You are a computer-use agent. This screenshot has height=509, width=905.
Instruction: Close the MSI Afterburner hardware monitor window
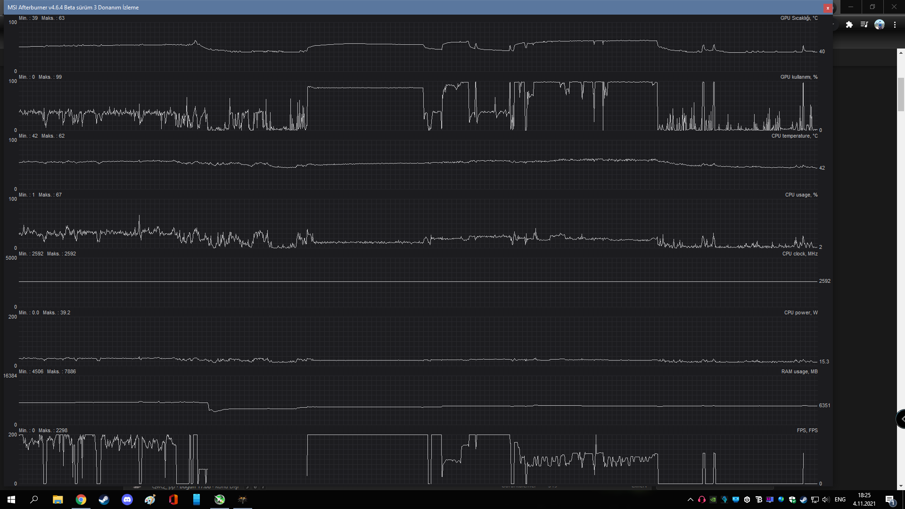click(828, 8)
